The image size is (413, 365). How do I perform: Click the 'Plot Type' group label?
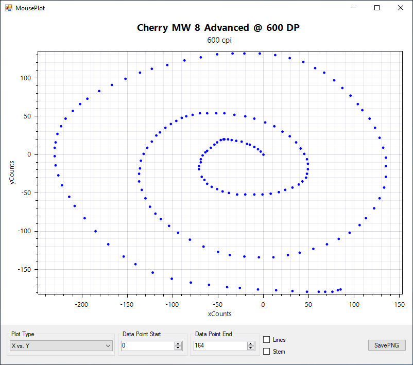coord(23,334)
